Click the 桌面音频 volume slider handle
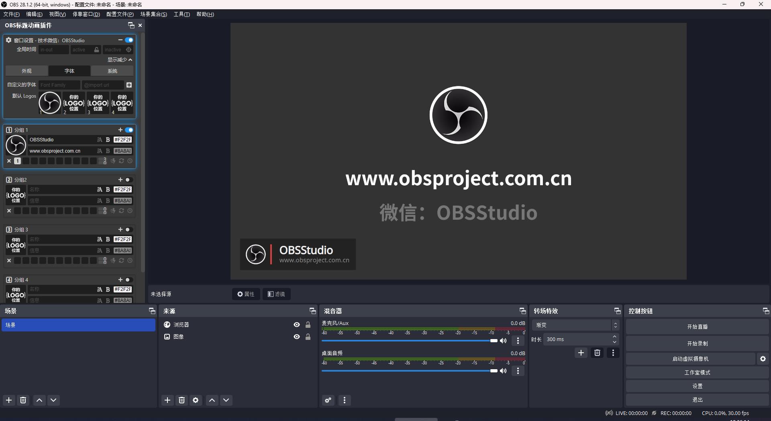This screenshot has width=771, height=421. point(494,371)
